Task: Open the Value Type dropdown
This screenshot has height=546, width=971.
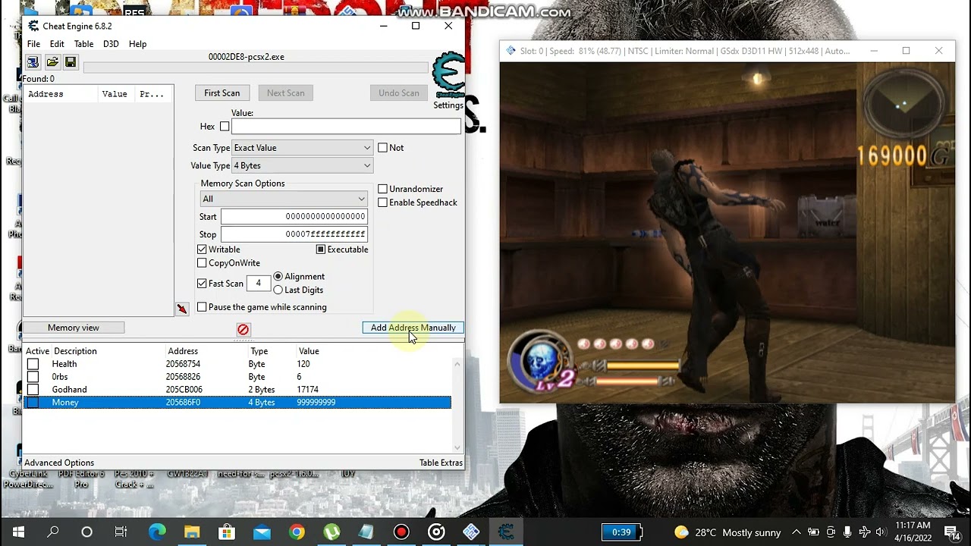Action: pyautogui.click(x=302, y=165)
